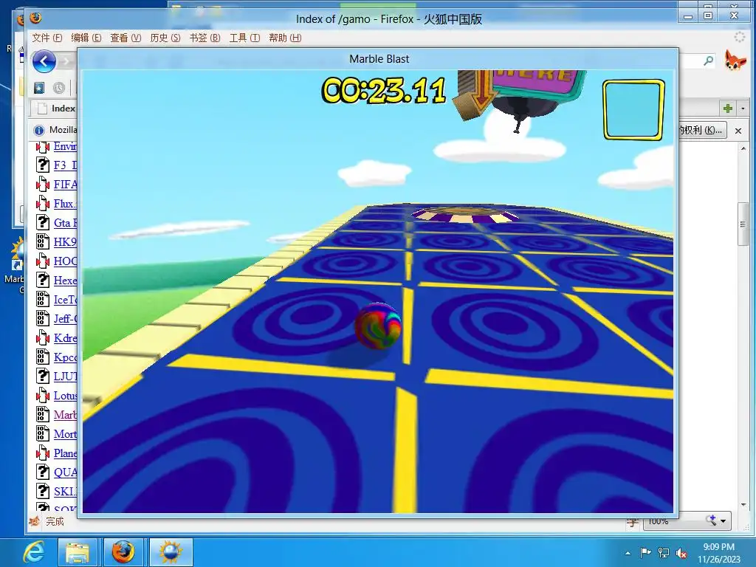Open the 查看 (V) menu

(x=126, y=38)
